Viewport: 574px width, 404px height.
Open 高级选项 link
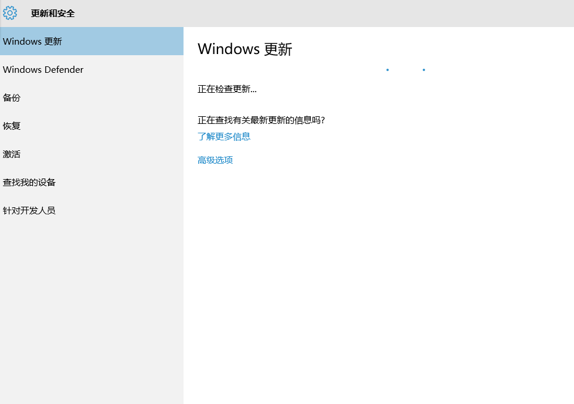(215, 160)
